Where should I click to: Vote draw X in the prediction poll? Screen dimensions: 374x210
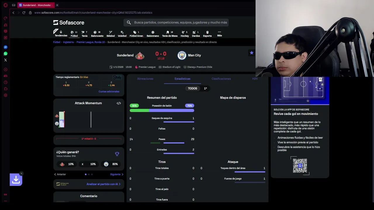tap(89, 164)
